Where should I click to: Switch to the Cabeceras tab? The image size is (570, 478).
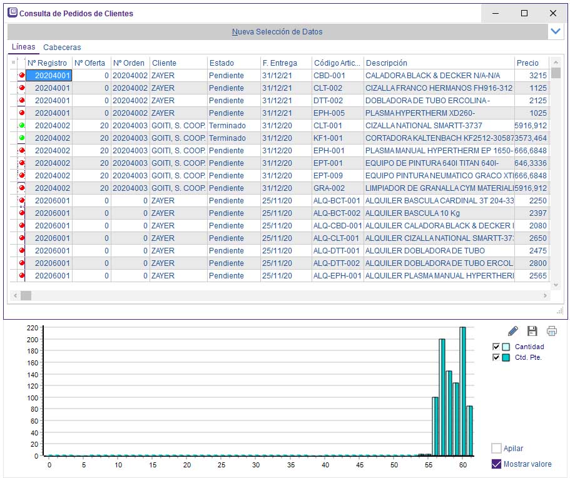[62, 47]
